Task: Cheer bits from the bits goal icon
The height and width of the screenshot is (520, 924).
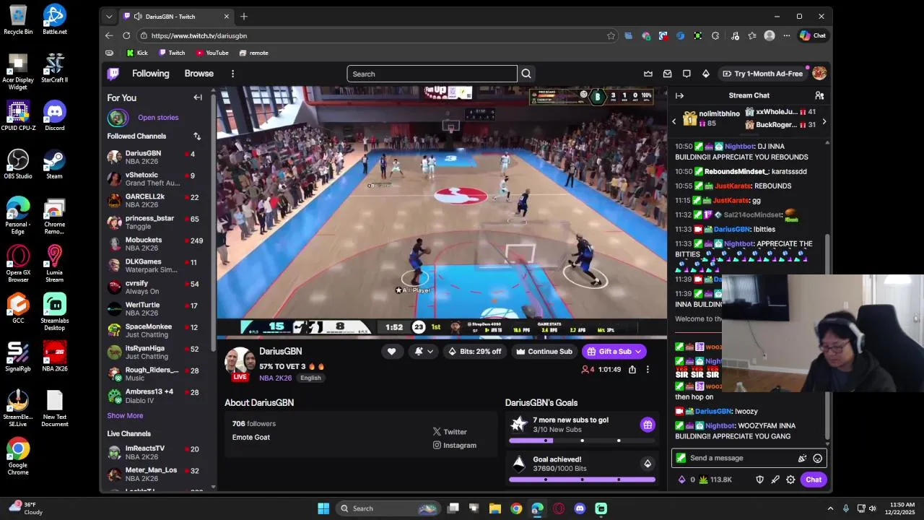Action: [648, 464]
